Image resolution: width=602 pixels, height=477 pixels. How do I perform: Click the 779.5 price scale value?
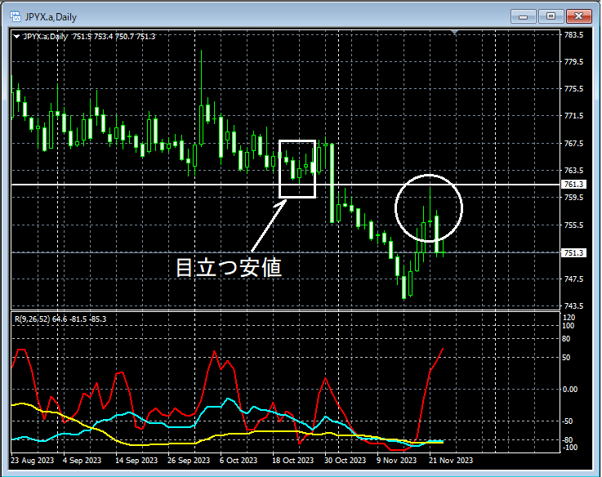(x=573, y=62)
